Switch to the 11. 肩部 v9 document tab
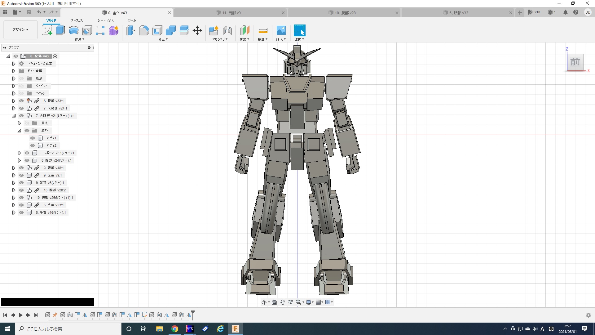Image resolution: width=595 pixels, height=335 pixels. (x=231, y=13)
